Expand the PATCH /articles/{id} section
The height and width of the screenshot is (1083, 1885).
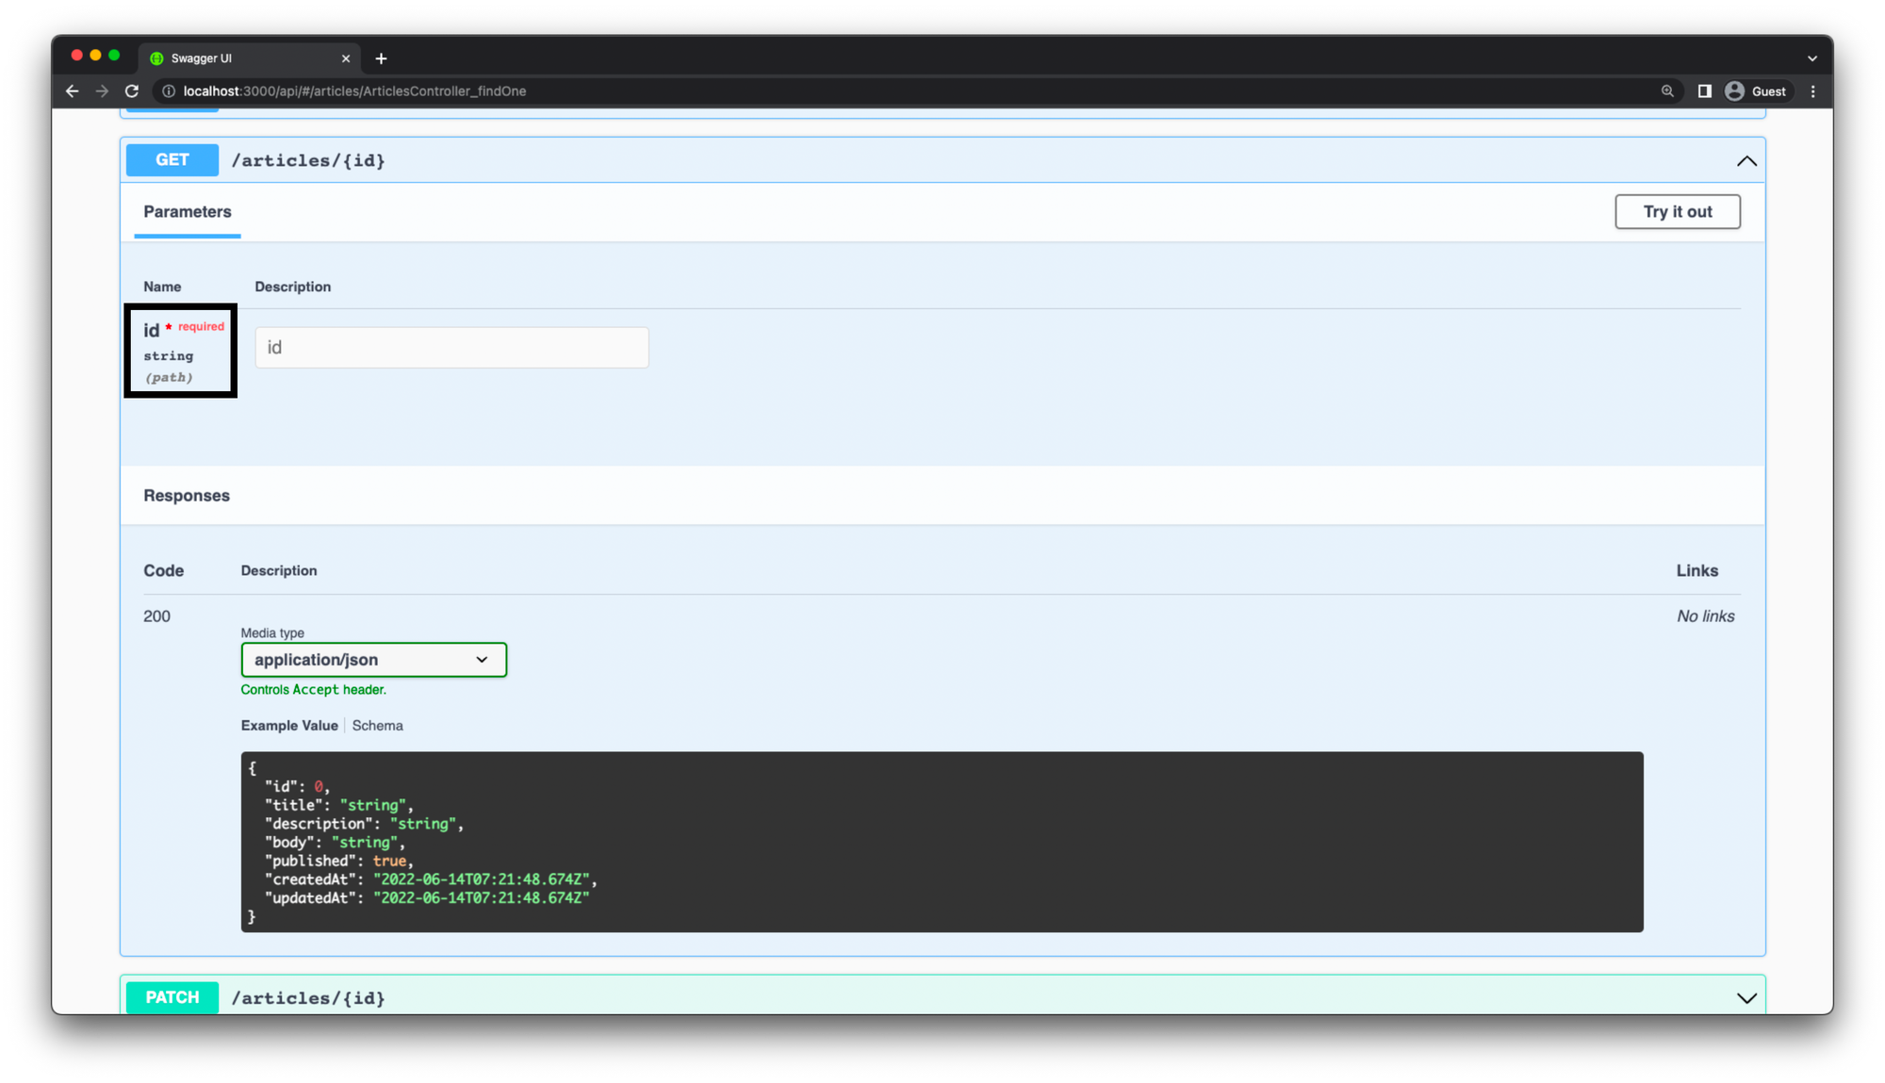coord(1746,998)
